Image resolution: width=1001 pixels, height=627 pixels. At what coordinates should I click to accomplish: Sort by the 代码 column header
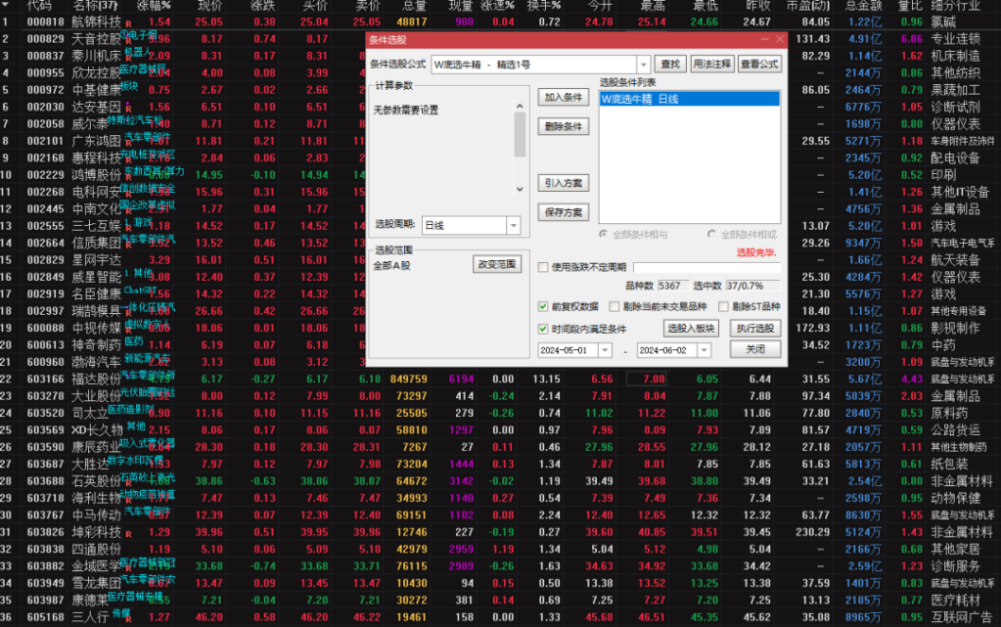(39, 6)
